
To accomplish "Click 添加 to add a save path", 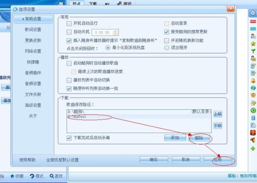I will 175,138.
